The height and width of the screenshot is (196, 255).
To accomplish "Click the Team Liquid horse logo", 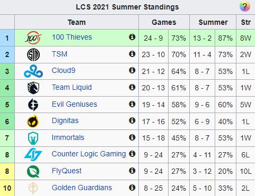I will (x=33, y=88).
